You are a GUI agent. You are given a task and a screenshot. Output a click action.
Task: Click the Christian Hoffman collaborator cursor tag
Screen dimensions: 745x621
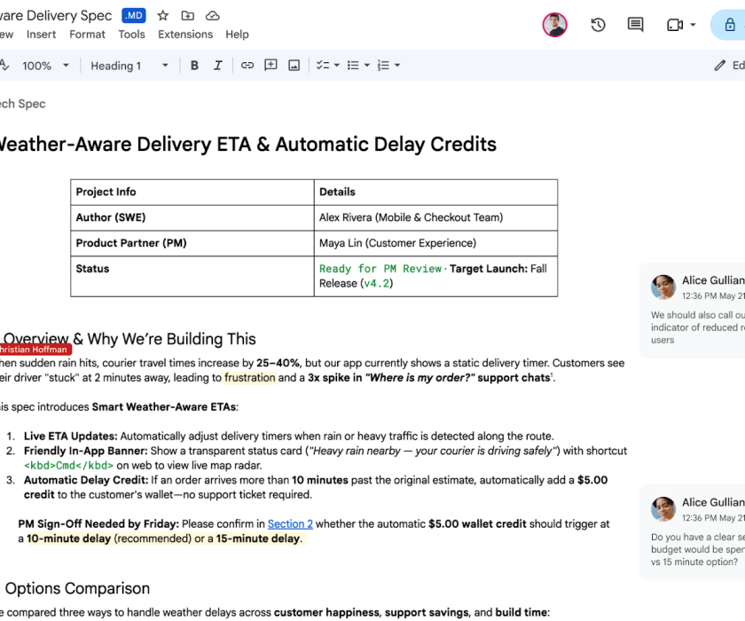coord(35,350)
